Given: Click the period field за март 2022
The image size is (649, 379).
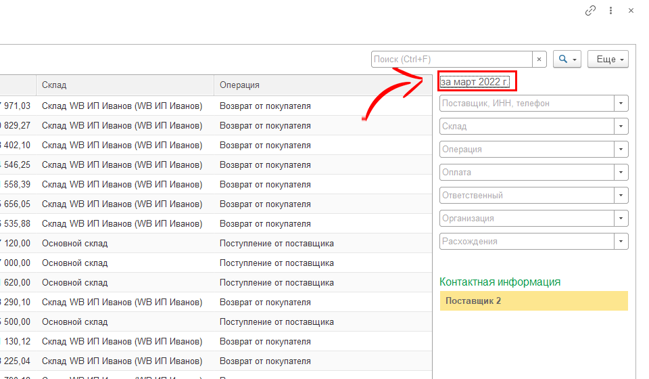Looking at the screenshot, I should coord(476,82).
